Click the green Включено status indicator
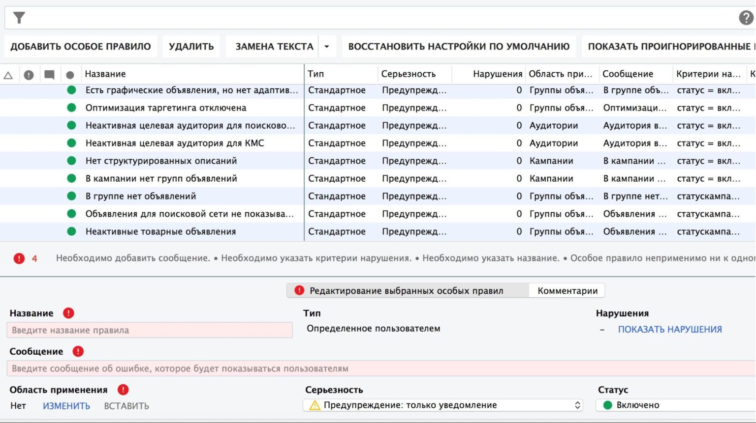756x423 pixels. coord(608,405)
